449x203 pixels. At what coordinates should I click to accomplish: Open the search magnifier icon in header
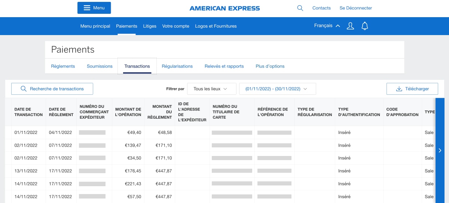click(x=300, y=8)
